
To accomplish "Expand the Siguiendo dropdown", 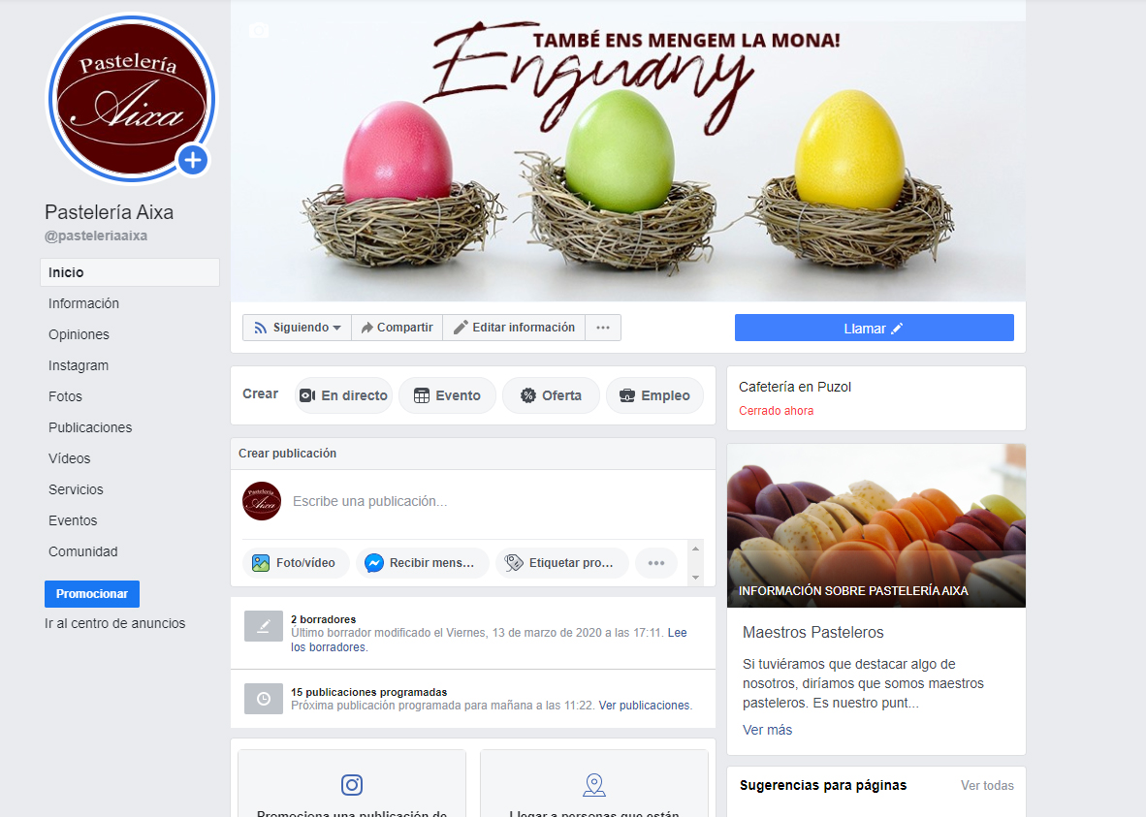I will tap(297, 328).
